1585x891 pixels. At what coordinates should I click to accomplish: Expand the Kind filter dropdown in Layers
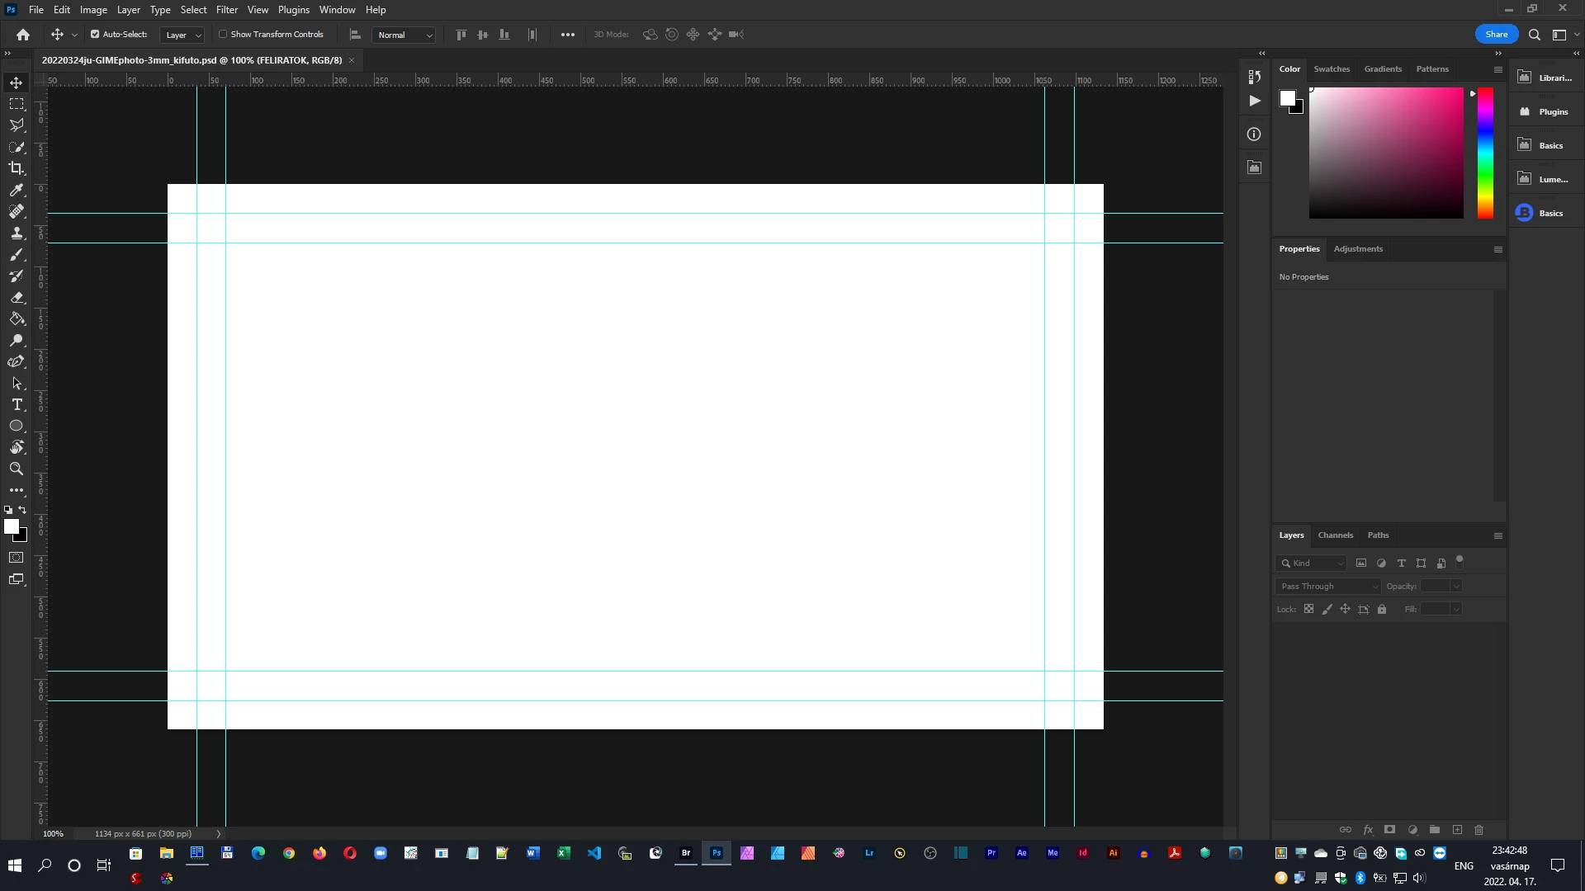coord(1312,563)
